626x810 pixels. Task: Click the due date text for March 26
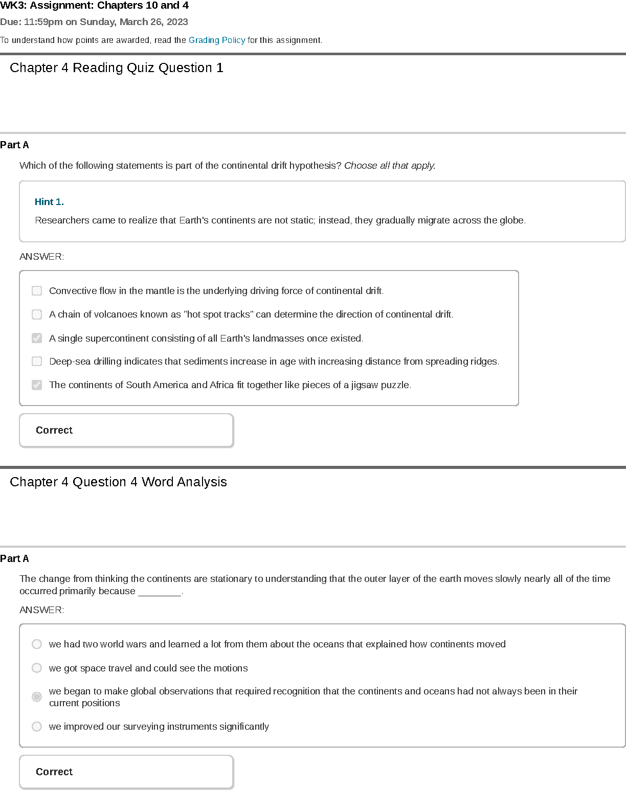94,22
